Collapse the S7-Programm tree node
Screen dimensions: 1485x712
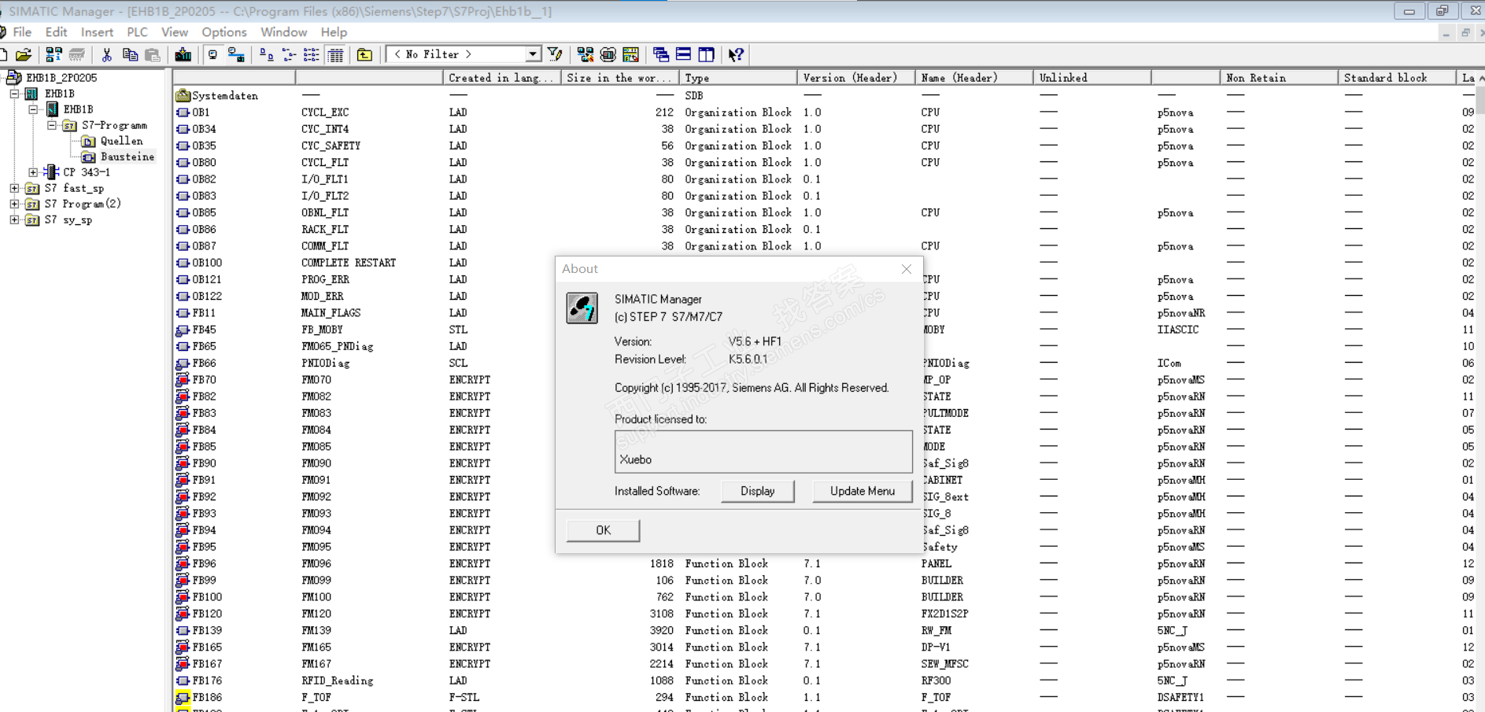(53, 125)
